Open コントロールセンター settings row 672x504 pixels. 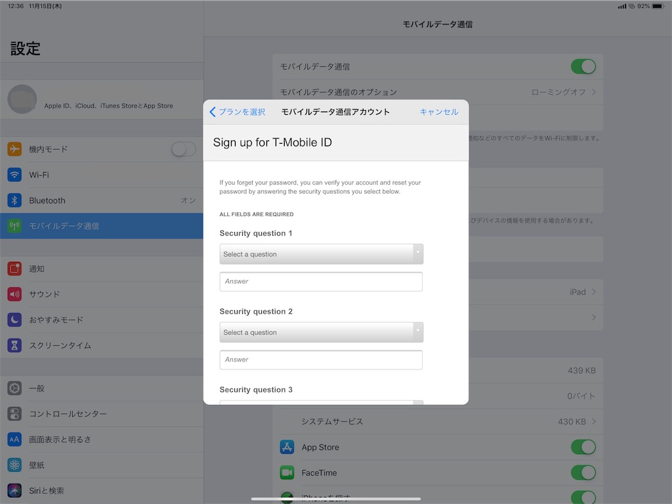102,413
